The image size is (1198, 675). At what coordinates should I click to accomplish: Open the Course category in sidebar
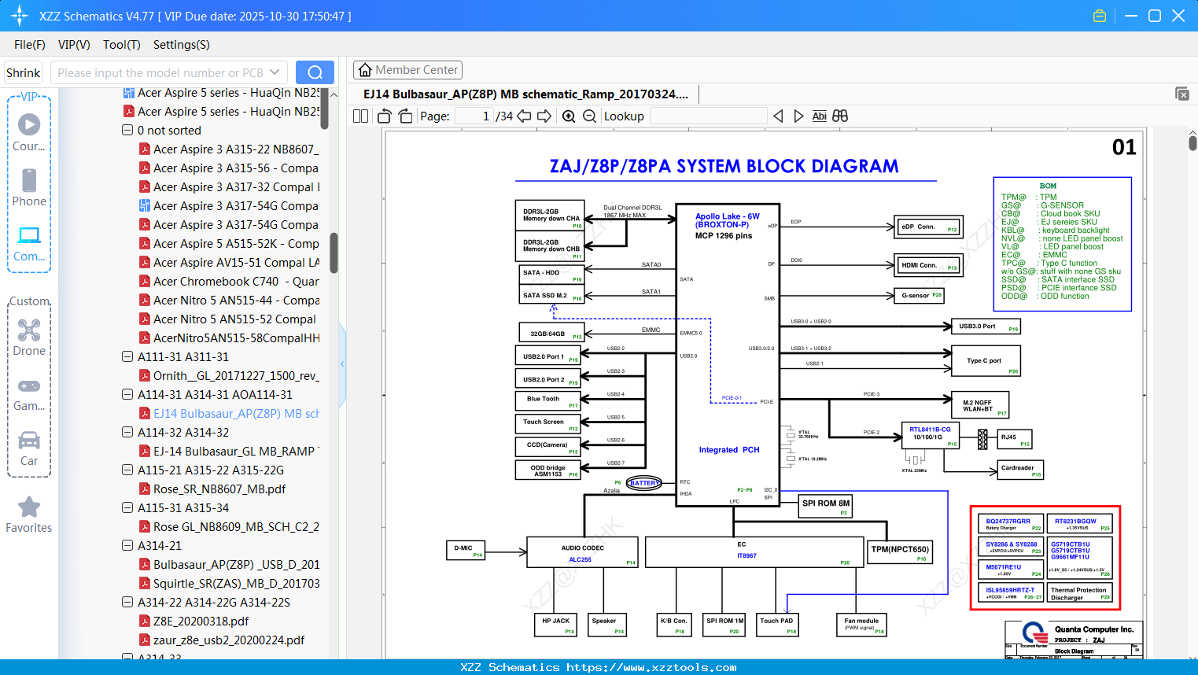coord(29,132)
